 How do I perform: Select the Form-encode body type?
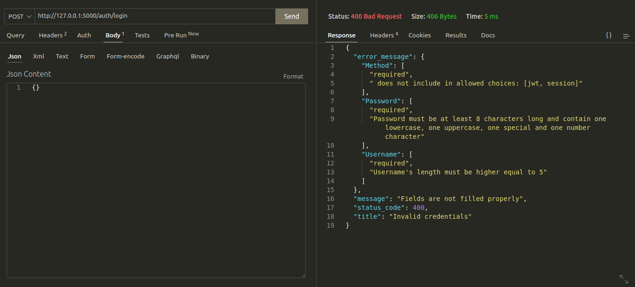[x=126, y=57]
